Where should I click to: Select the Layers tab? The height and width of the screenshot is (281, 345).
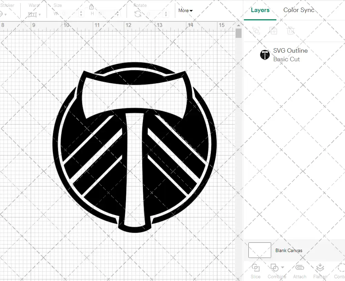tap(260, 10)
